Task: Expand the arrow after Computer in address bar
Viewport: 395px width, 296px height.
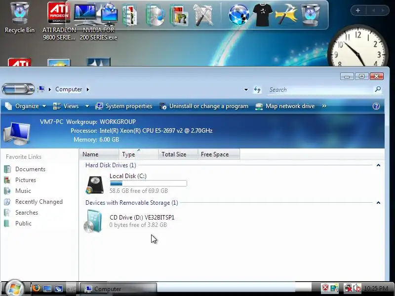Action: coord(88,89)
